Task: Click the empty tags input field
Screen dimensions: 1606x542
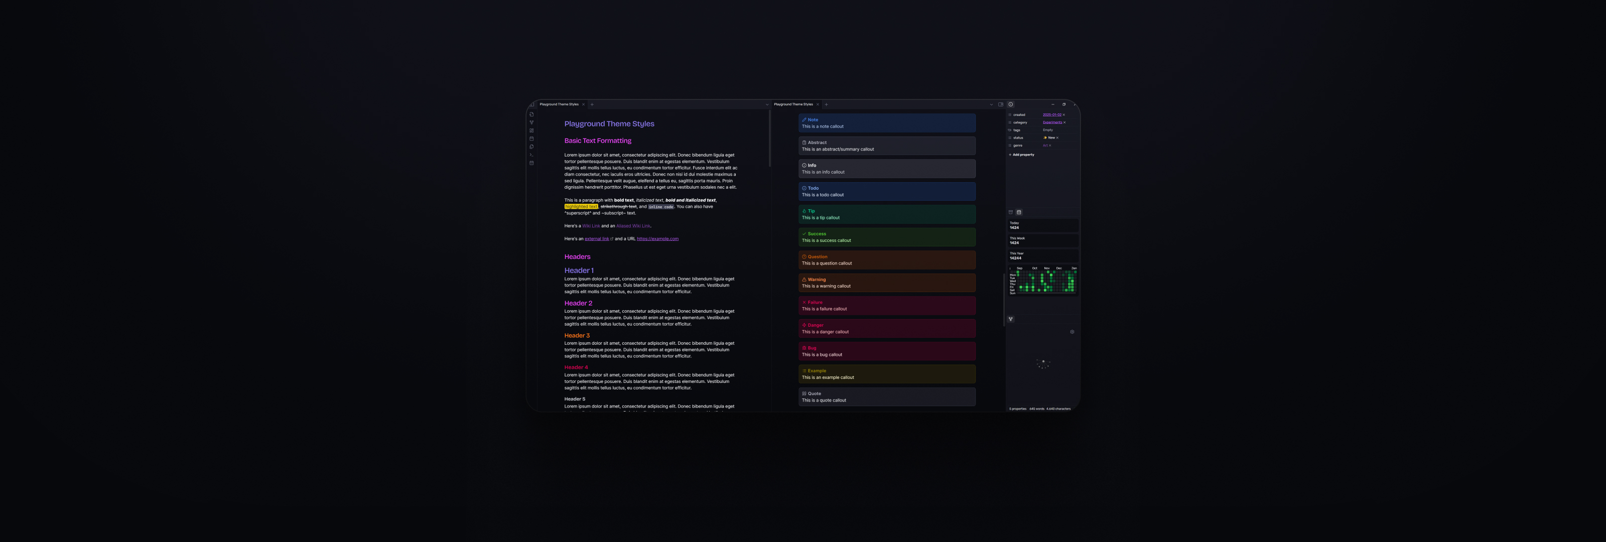Action: click(x=1059, y=130)
